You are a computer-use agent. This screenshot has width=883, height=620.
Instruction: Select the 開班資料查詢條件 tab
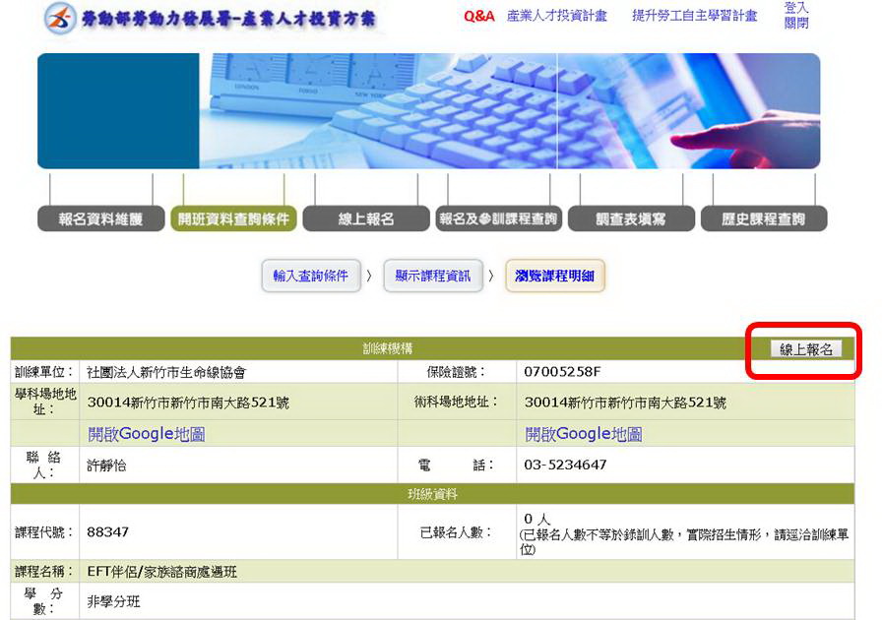pos(233,218)
